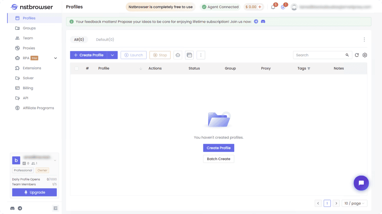
Task: Expand the Create Profile dropdown arrow
Action: (x=112, y=55)
